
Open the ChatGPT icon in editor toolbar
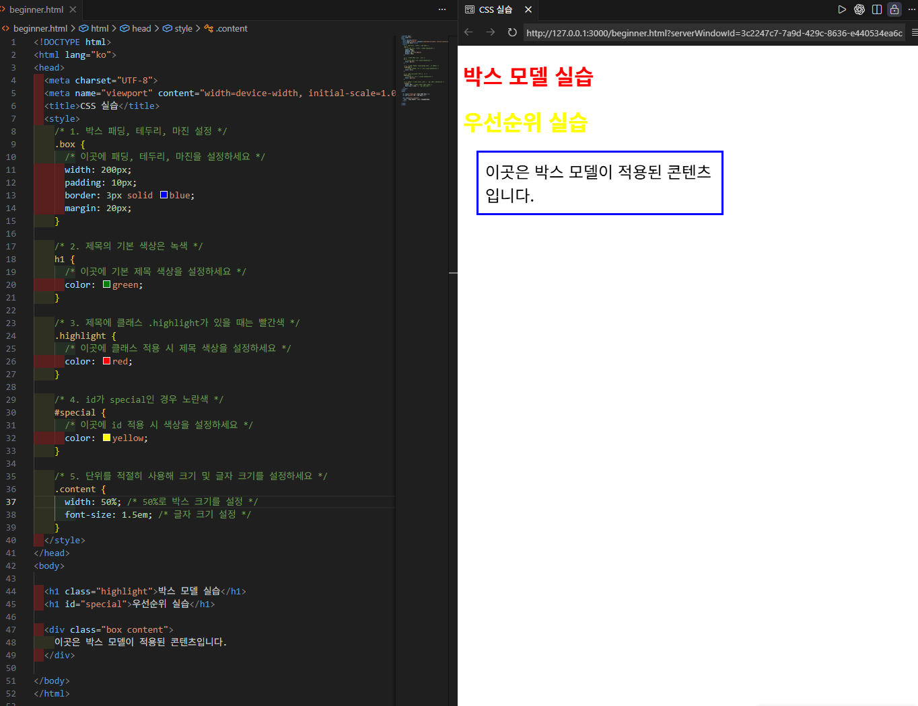click(859, 9)
